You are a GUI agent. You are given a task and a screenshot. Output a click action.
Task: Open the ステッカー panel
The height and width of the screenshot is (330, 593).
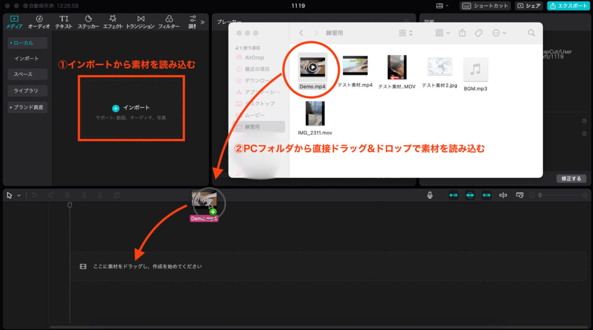click(x=88, y=22)
